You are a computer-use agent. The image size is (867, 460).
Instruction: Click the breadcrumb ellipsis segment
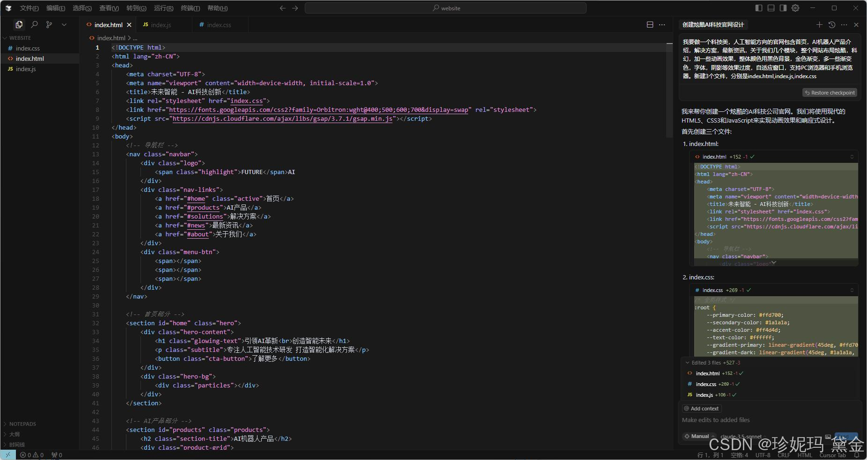coord(135,38)
